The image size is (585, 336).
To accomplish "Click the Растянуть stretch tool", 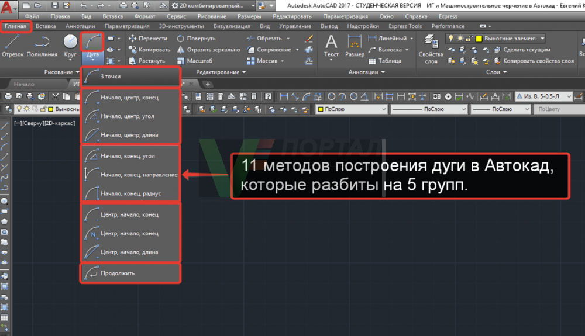I will 147,61.
